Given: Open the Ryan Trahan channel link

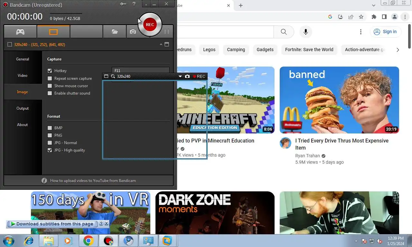Looking at the screenshot, I should click(x=308, y=156).
